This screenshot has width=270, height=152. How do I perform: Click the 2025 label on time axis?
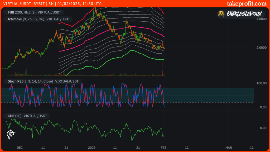point(91,148)
